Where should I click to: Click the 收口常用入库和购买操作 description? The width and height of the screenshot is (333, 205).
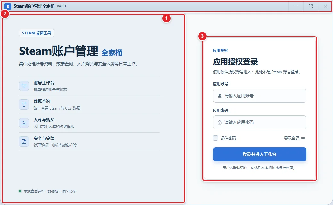point(54,127)
